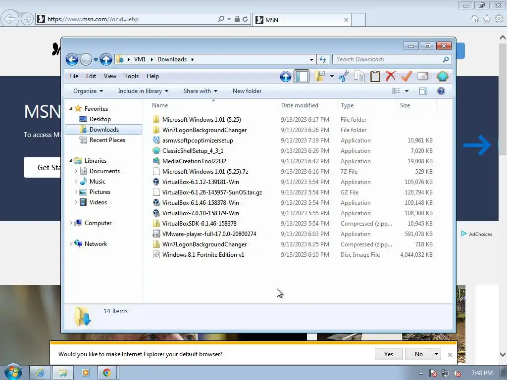Viewport: 507px width, 380px height.
Task: Click the Cut scissors icon
Action: [344, 77]
